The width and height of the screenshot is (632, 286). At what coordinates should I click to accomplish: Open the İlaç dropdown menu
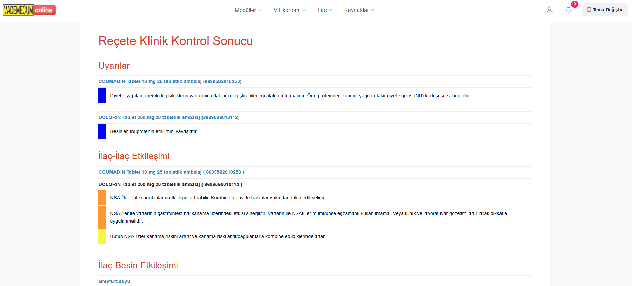click(324, 10)
